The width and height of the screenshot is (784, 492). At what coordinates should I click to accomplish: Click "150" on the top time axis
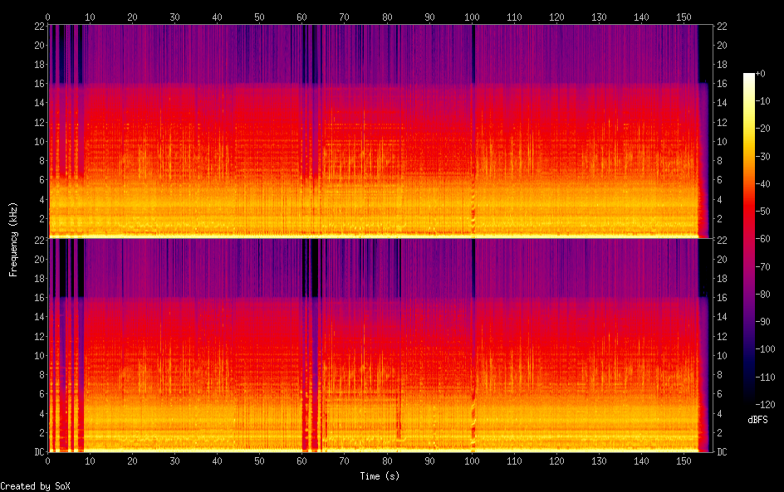(x=684, y=17)
